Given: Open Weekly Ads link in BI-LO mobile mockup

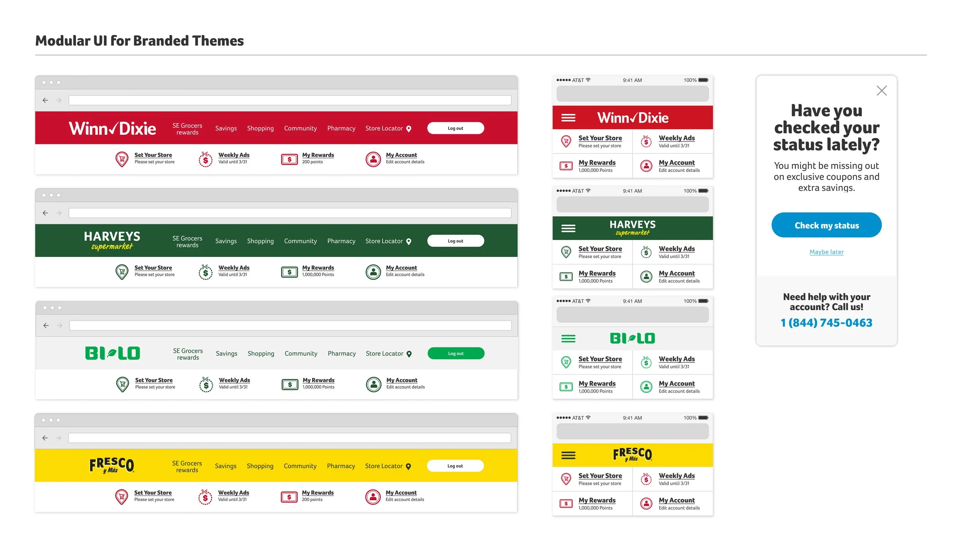Looking at the screenshot, I should click(677, 359).
